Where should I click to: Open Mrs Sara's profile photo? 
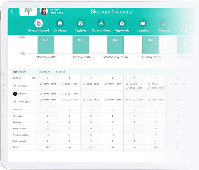[x=44, y=11]
